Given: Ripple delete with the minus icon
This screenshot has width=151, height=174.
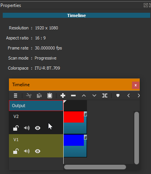Looking at the screenshot, I should [73, 96].
